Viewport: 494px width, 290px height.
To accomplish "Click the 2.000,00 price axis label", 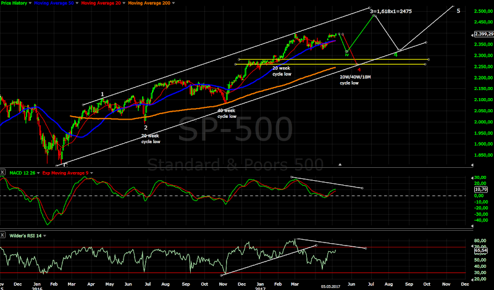I will click(x=484, y=122).
